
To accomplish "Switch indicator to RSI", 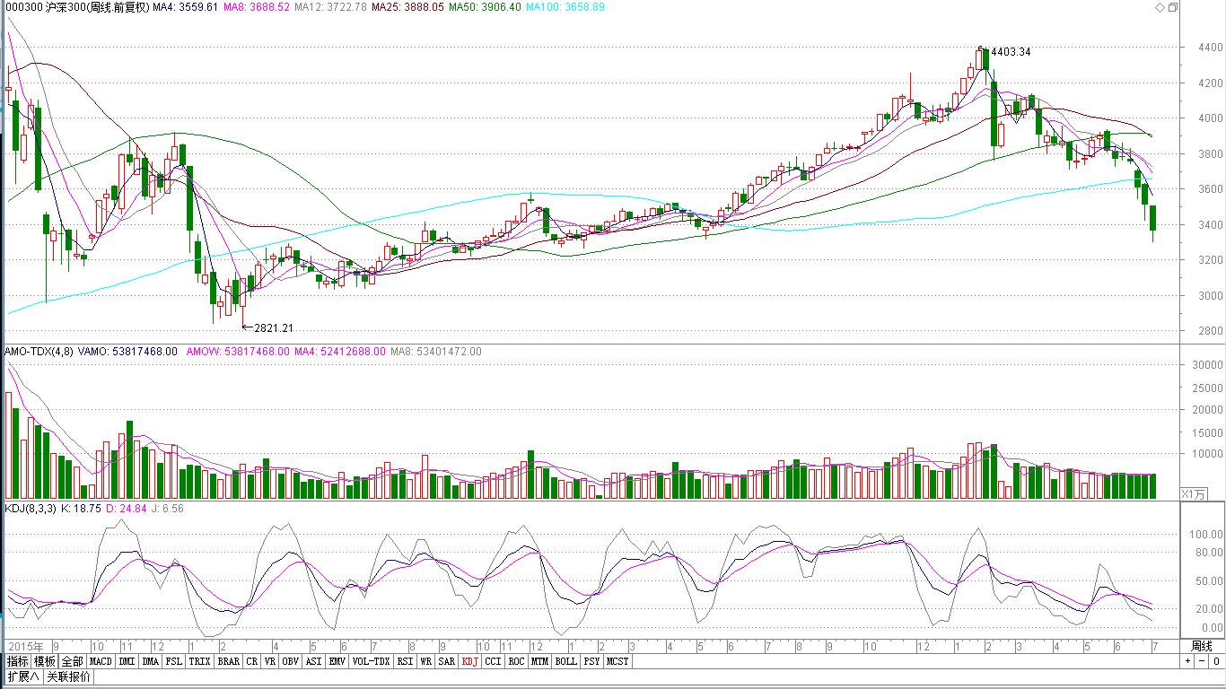I will click(406, 661).
